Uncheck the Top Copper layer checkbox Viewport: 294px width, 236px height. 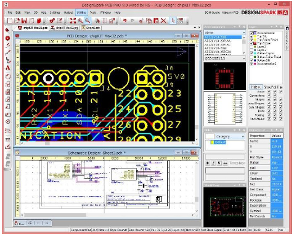251,43
